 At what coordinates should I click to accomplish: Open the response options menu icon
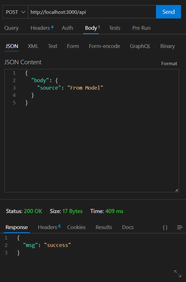coord(180,227)
